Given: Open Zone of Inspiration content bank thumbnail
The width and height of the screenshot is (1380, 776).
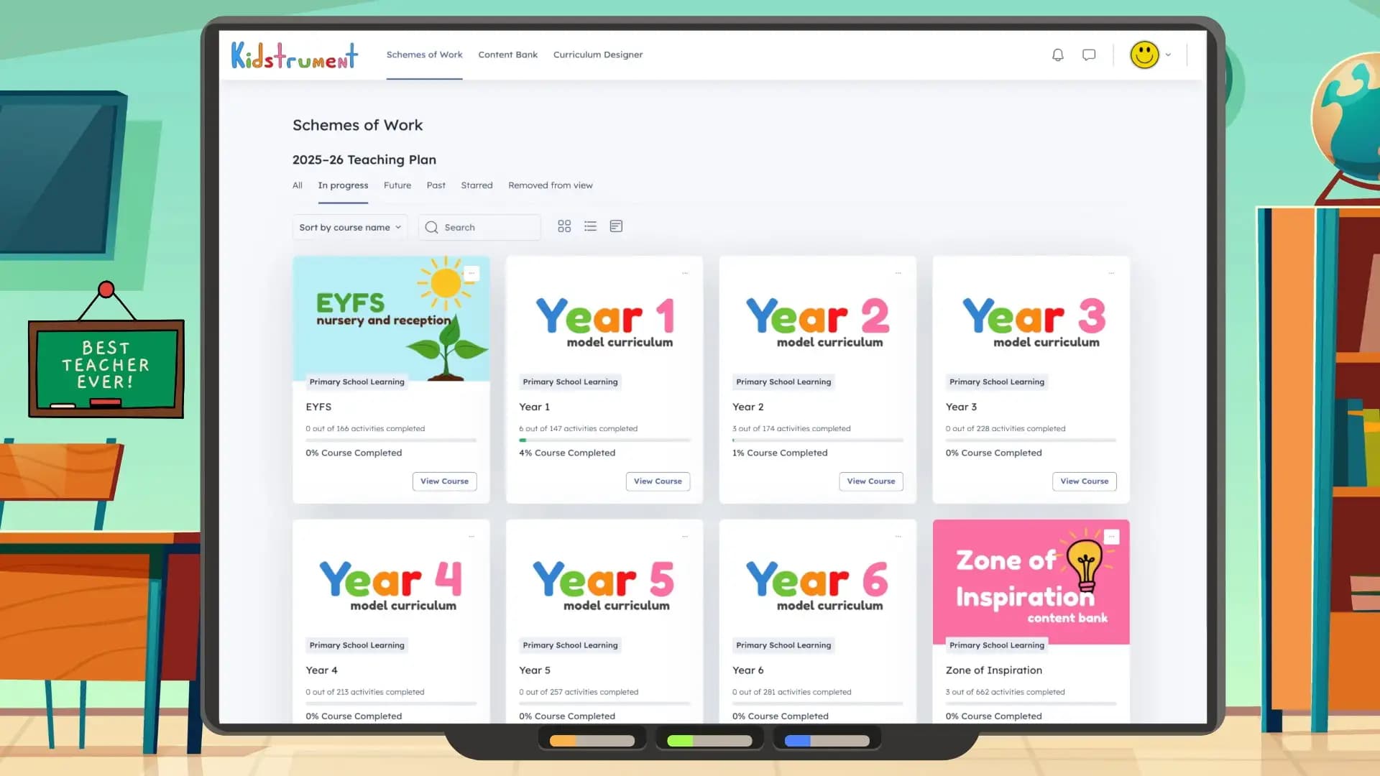Looking at the screenshot, I should point(1031,582).
